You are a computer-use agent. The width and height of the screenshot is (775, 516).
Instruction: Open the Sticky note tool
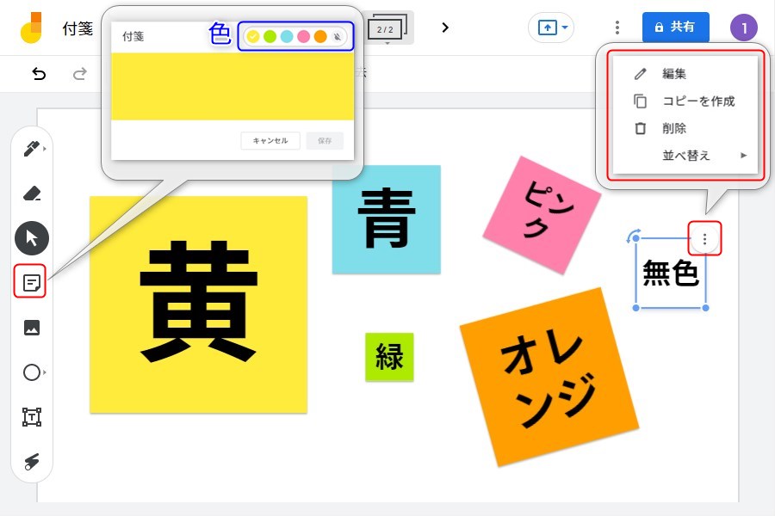pos(31,282)
